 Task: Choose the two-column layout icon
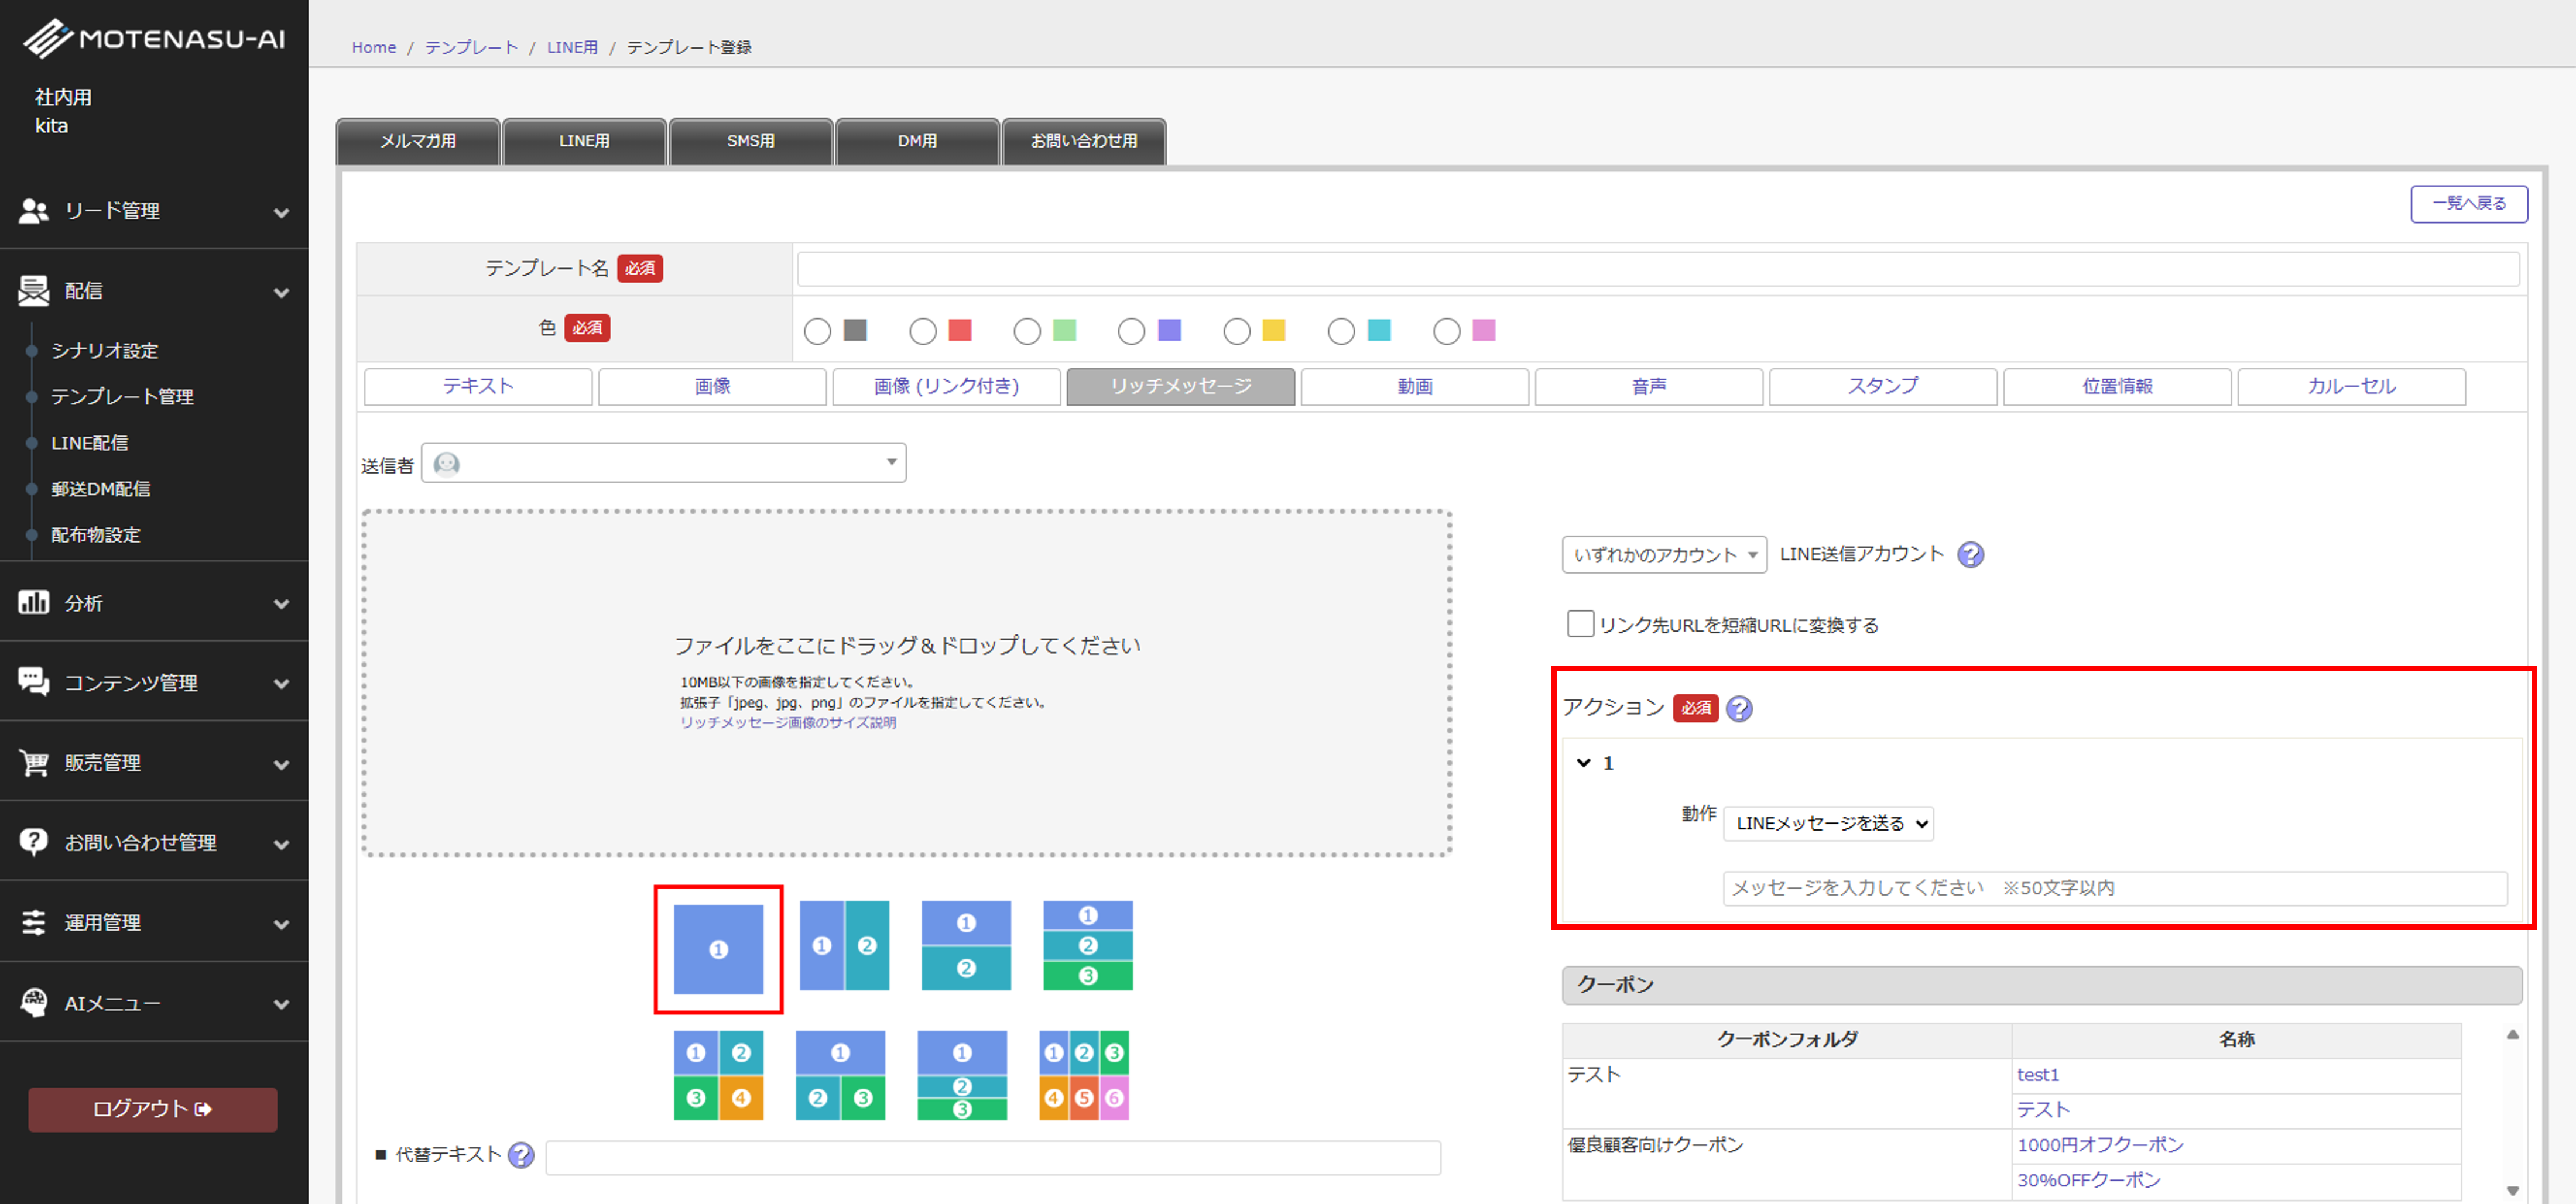tap(844, 945)
